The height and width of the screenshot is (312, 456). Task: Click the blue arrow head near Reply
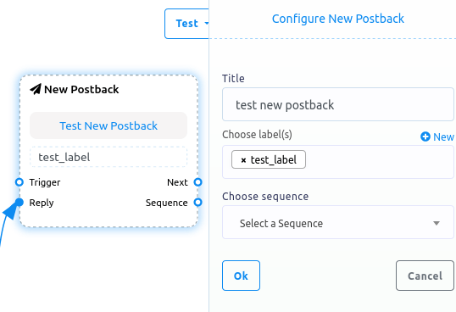[x=9, y=211]
